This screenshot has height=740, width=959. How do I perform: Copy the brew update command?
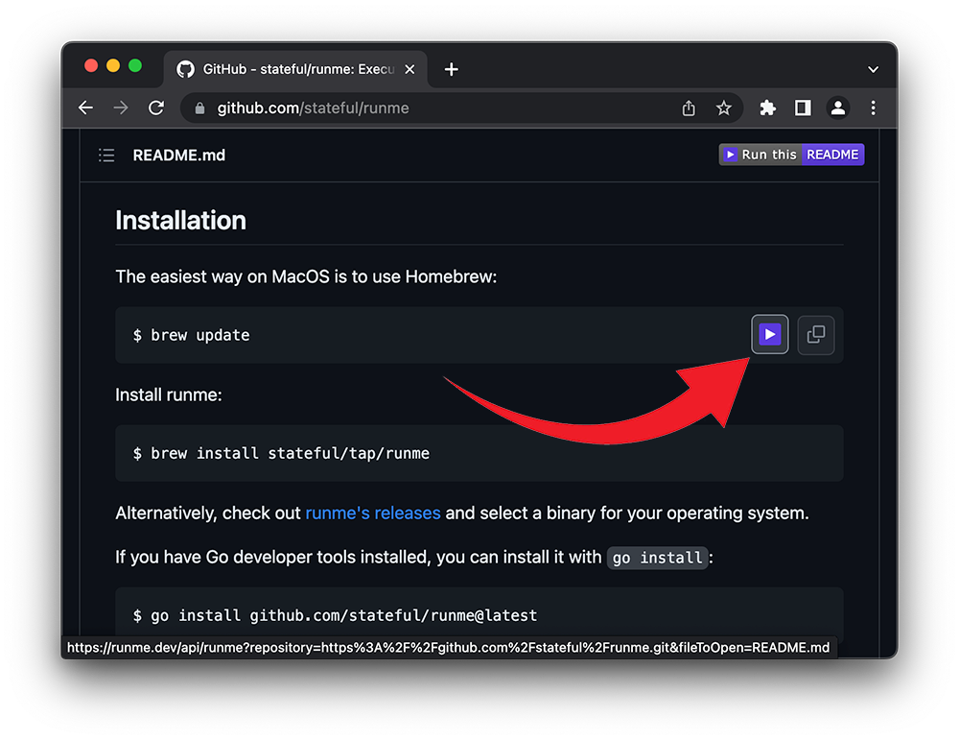[x=815, y=335]
